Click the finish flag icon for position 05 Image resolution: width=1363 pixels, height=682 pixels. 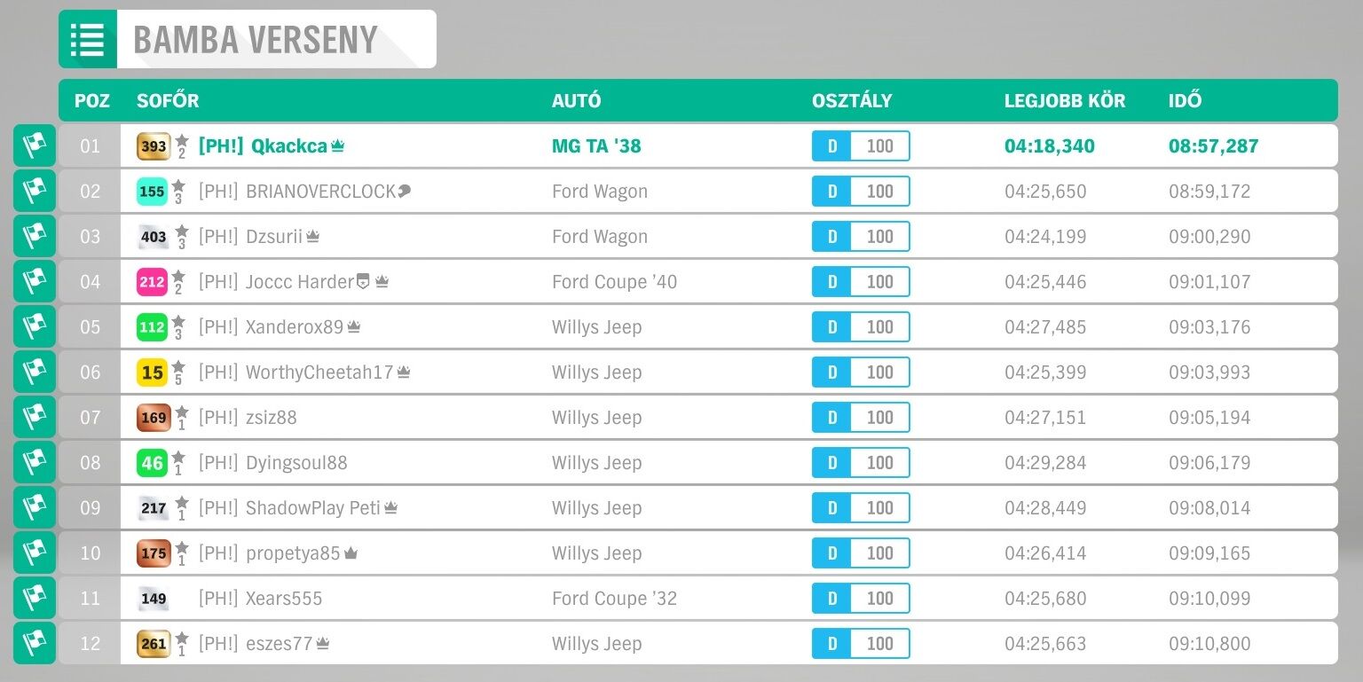35,326
